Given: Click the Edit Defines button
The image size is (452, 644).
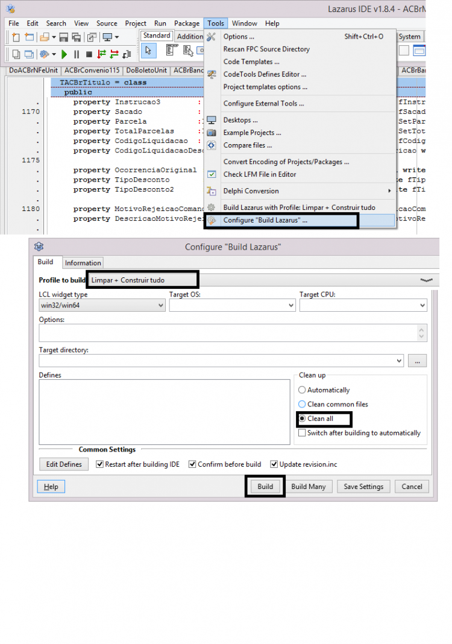Looking at the screenshot, I should click(64, 464).
